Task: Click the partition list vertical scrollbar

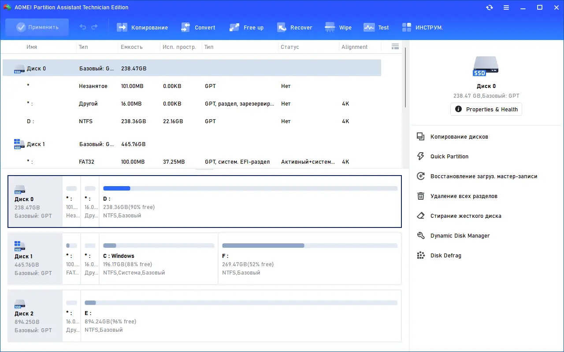Action: pos(405,77)
